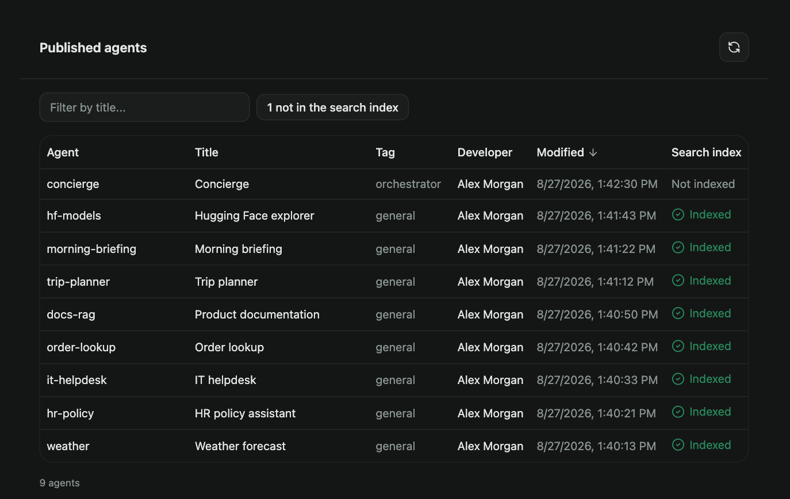Viewport: 790px width, 499px height.
Task: Click the Developer column header
Action: [x=485, y=152]
